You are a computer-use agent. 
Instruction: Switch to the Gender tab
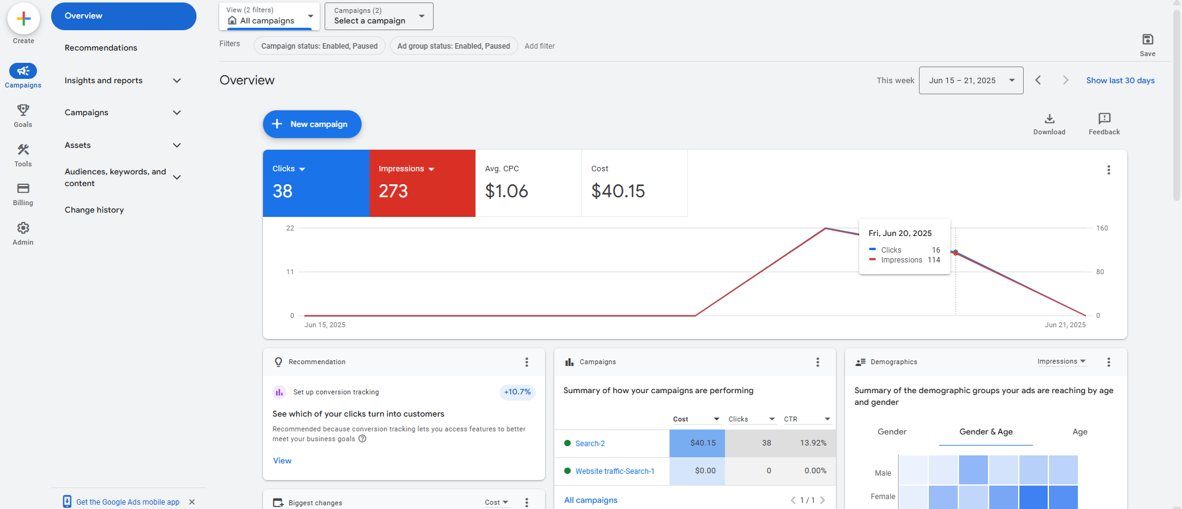[x=892, y=432]
